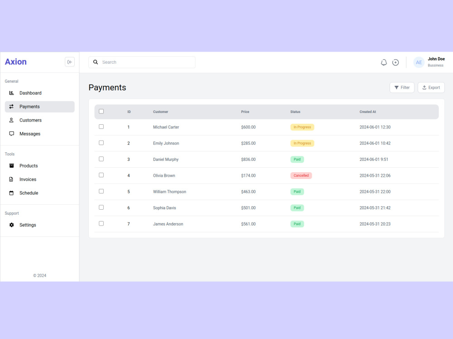Open the AE user avatar
Image resolution: width=453 pixels, height=339 pixels.
[x=419, y=62]
